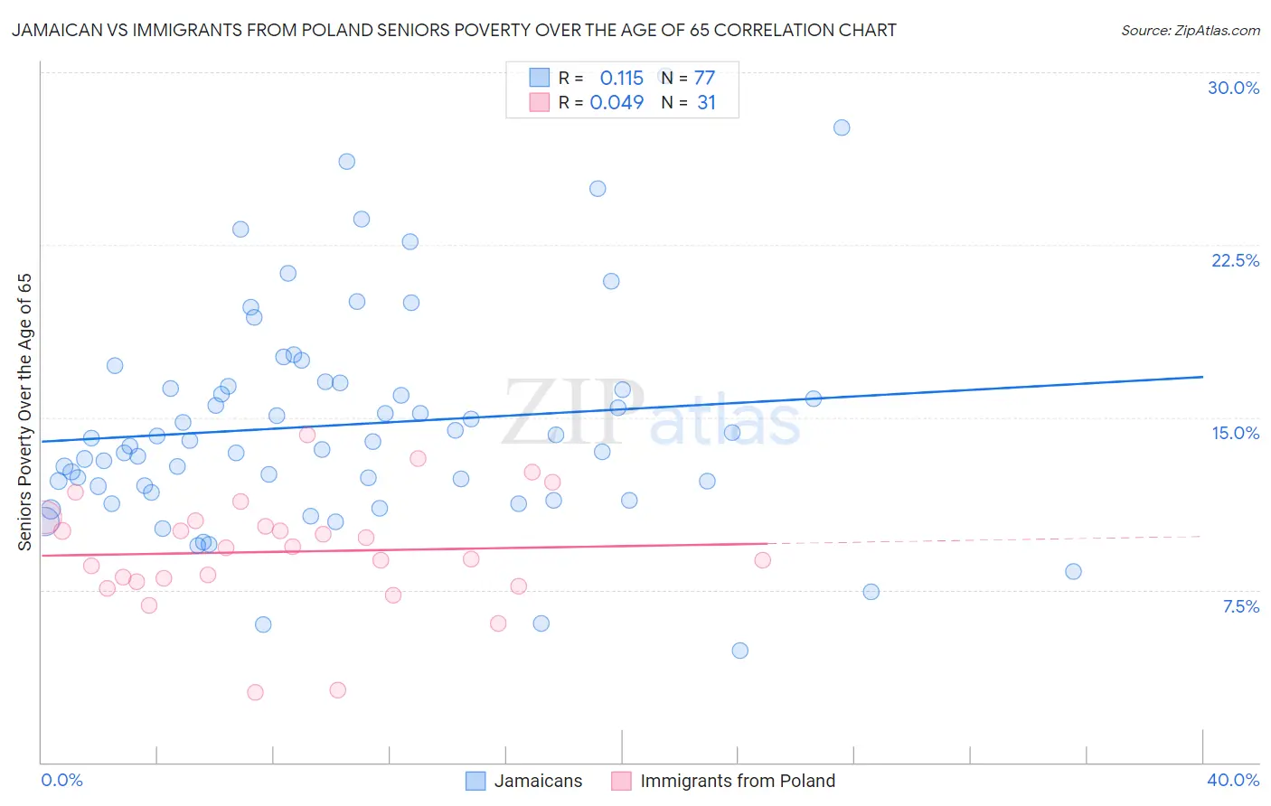Click the highest blue data point near 27.5%
Viewport: 1271px width, 806px height.
842,127
